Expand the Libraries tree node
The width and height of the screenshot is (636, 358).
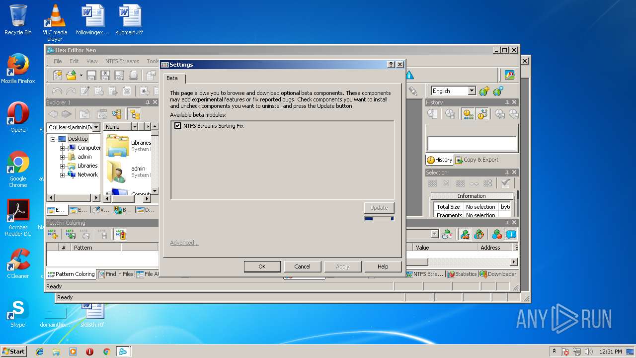(63, 166)
